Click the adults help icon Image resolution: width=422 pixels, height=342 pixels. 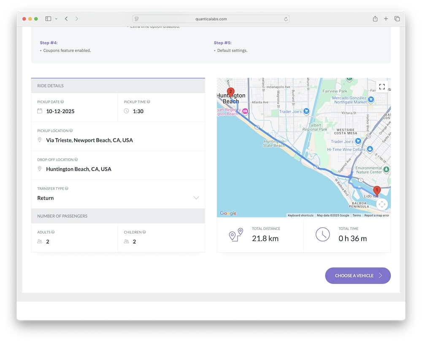point(53,232)
